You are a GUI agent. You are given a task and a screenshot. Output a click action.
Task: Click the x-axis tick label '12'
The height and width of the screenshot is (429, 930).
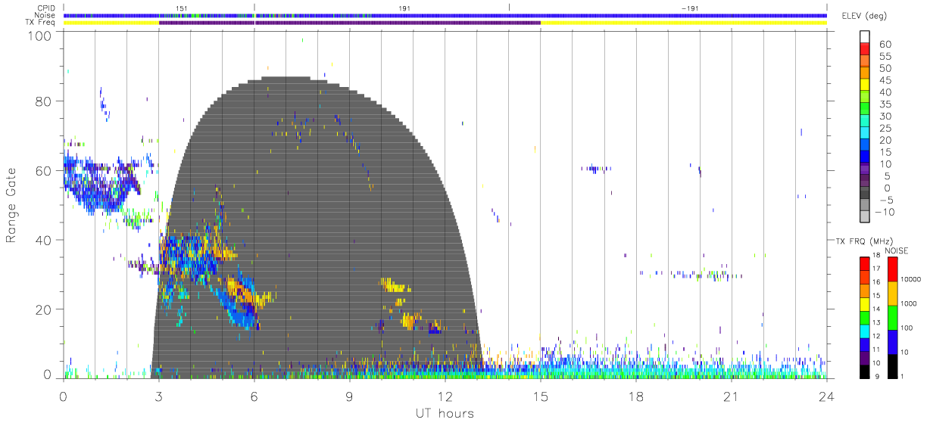pyautogui.click(x=445, y=396)
